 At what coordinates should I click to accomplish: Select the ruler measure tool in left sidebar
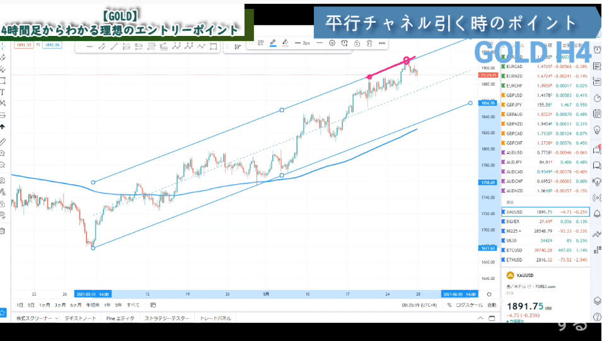pos(3,142)
